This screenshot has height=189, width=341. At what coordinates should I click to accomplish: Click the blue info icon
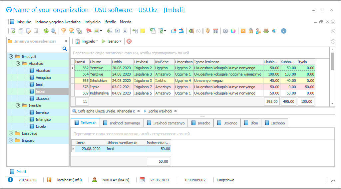pyautogui.click(x=284, y=31)
